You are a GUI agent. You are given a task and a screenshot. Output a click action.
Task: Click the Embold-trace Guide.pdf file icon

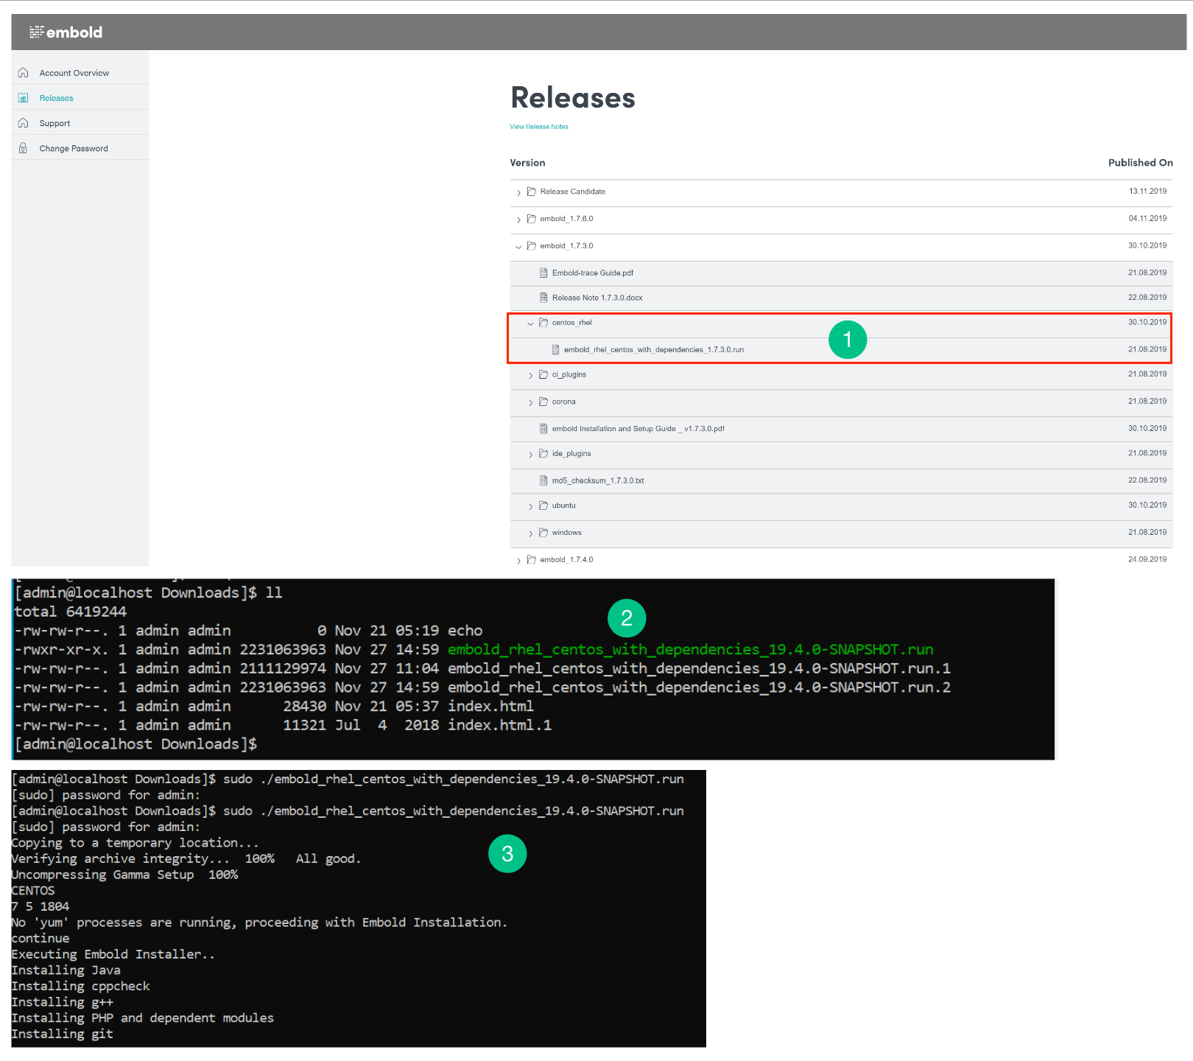click(543, 273)
